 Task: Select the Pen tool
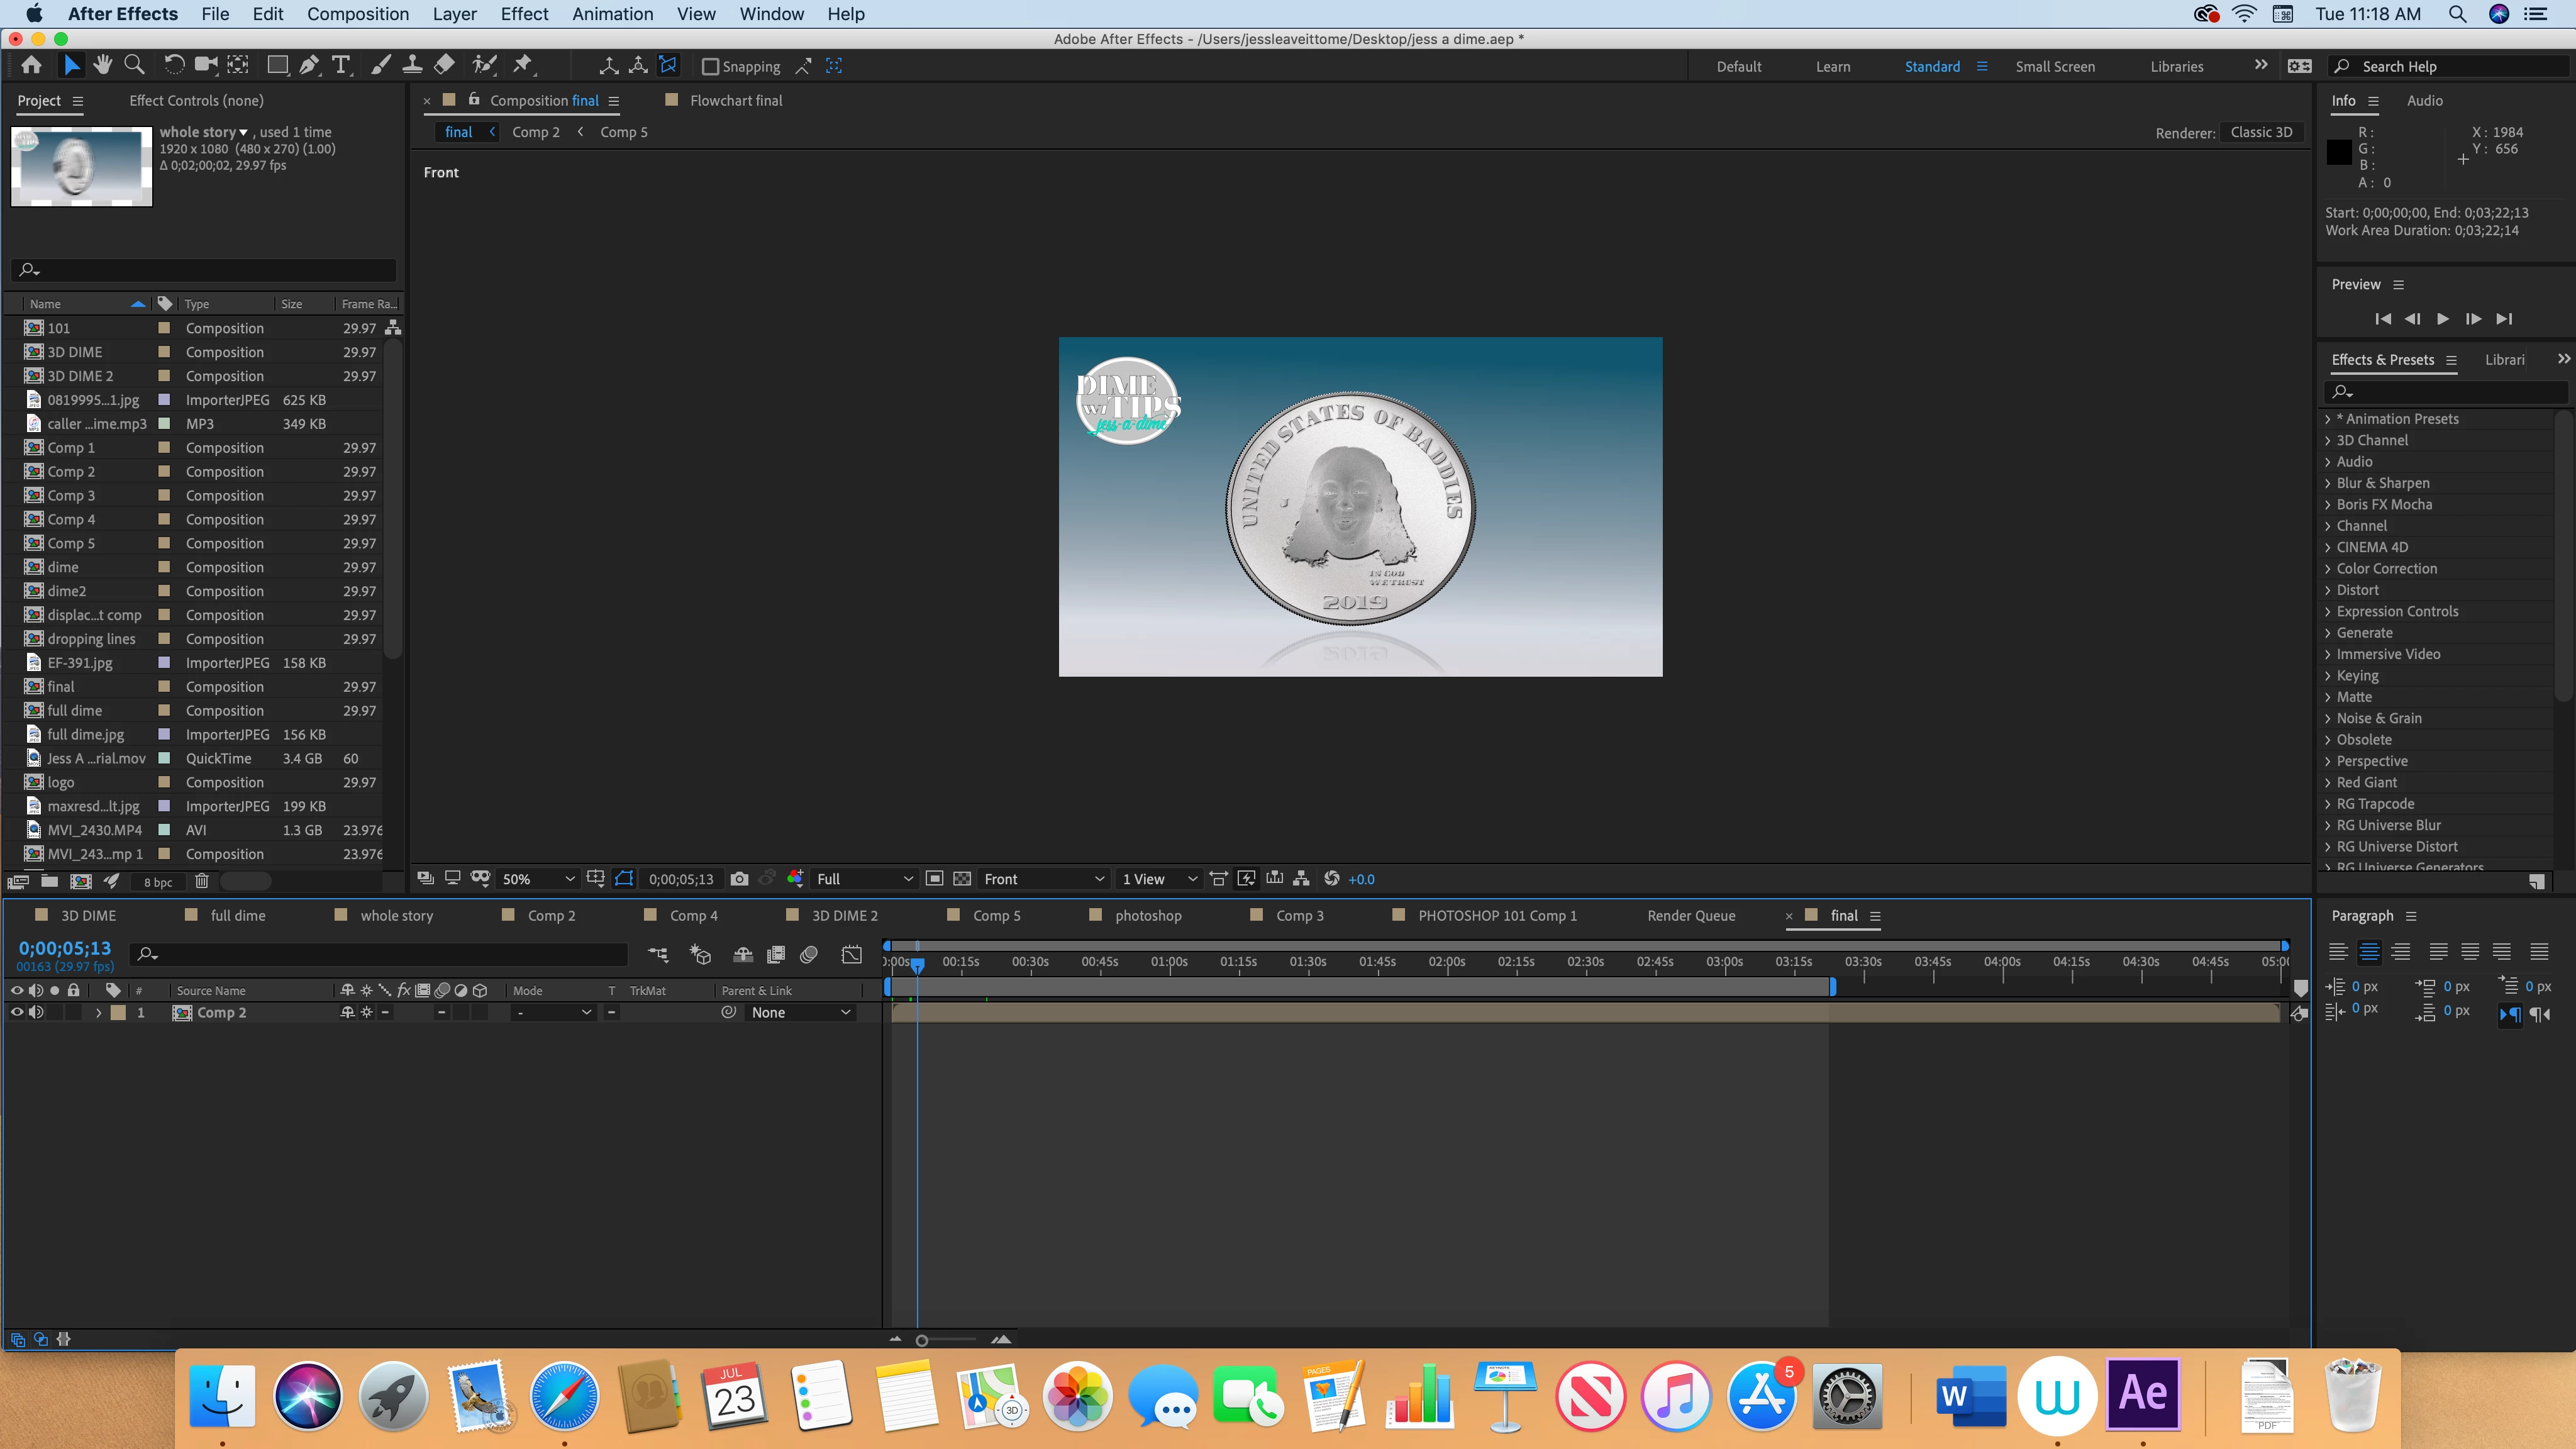pyautogui.click(x=309, y=66)
